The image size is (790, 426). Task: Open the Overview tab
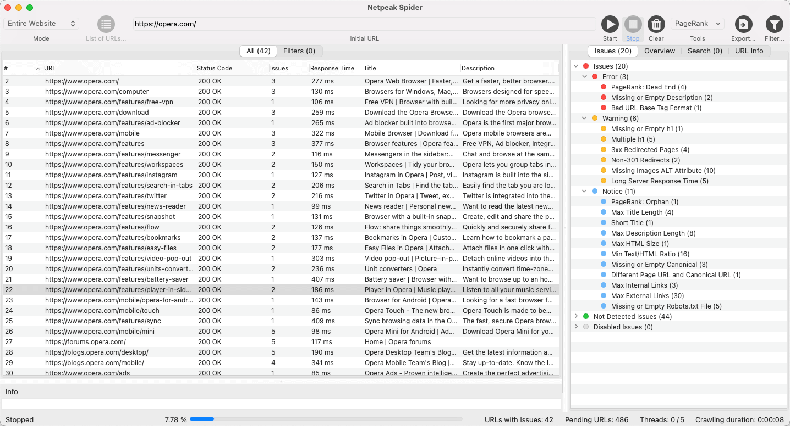(660, 51)
